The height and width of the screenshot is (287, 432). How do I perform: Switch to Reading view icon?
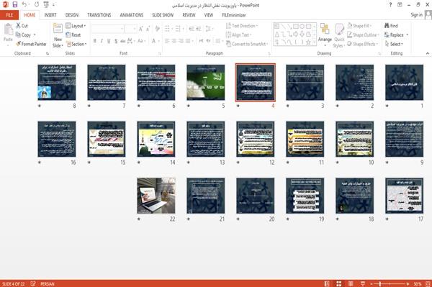[x=351, y=283]
